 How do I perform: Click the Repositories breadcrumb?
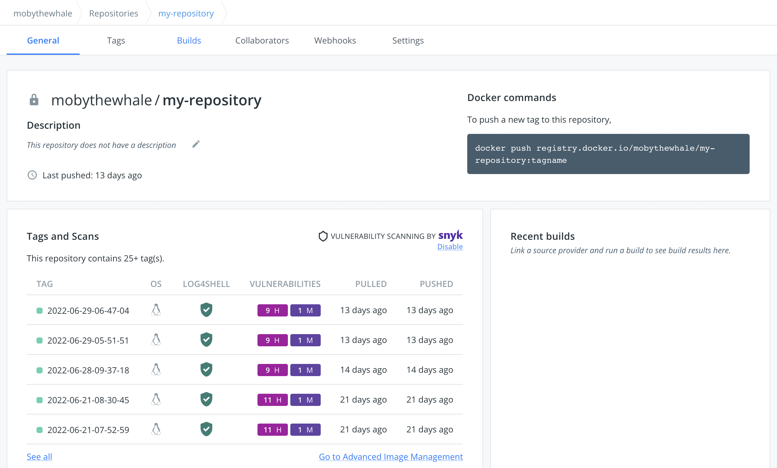tap(113, 13)
